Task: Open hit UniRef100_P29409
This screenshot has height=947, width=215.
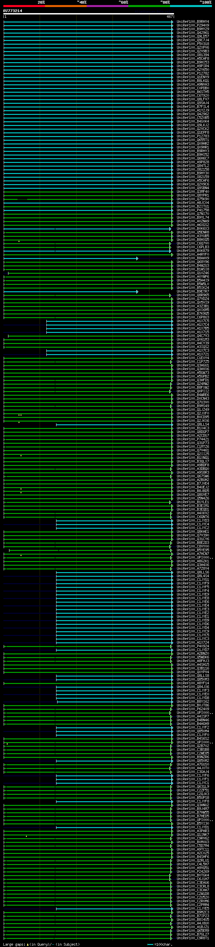Action: 192,26
